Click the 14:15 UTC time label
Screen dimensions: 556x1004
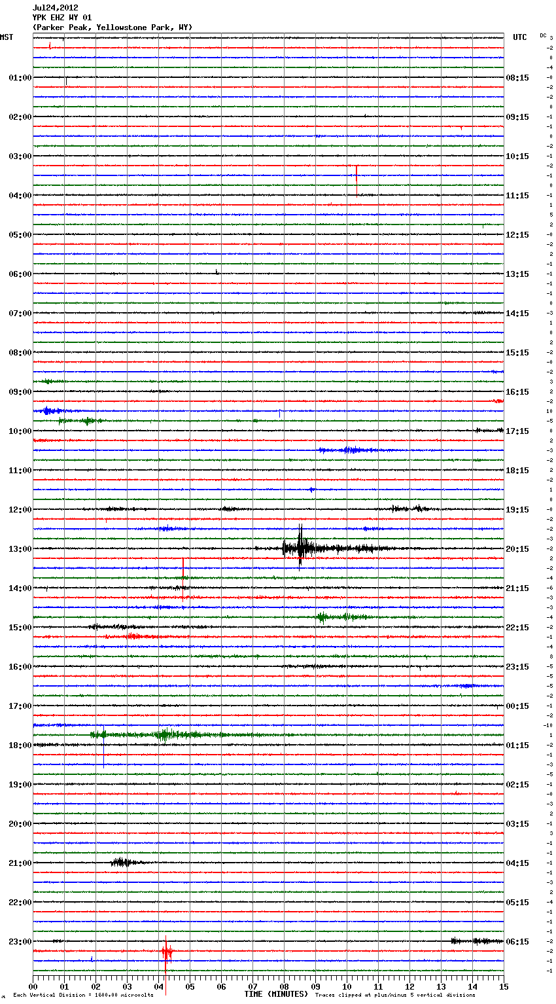(517, 314)
